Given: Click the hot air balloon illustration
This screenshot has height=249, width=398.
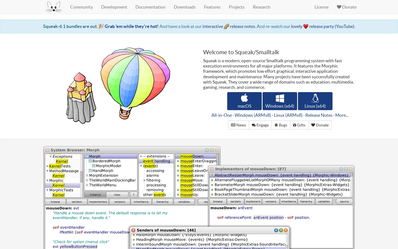Looking at the screenshot, I should click(135, 83).
